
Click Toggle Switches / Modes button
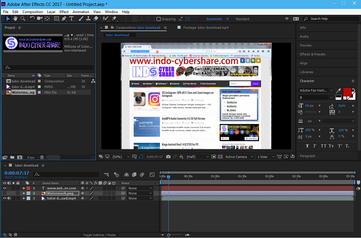99,235
